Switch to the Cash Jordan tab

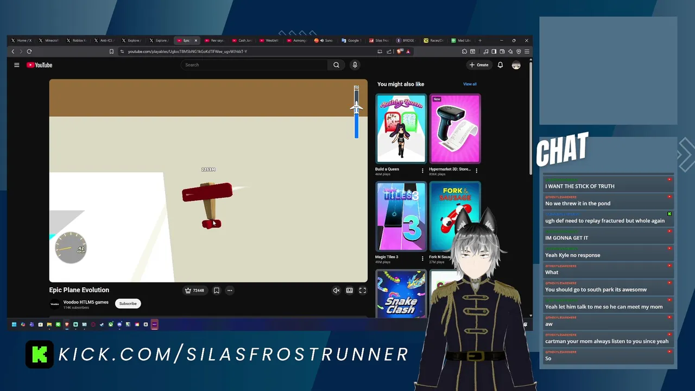tap(242, 40)
